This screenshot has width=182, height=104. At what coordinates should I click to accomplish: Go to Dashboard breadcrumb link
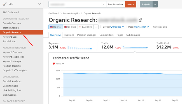pos(54,13)
